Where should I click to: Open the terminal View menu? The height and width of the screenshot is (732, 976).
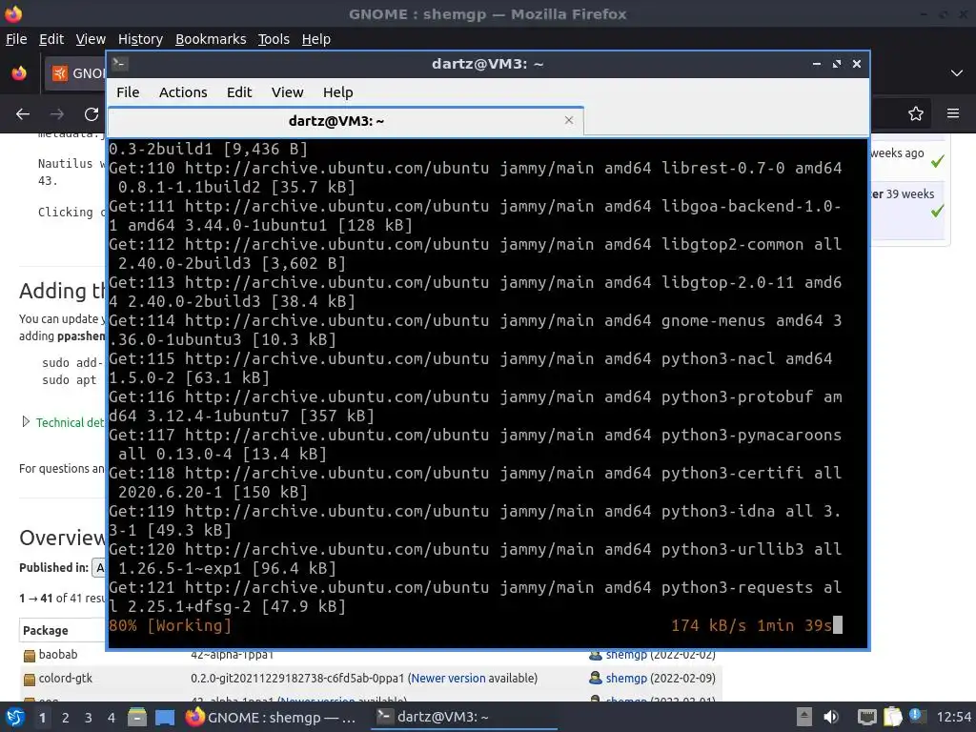[x=287, y=92]
